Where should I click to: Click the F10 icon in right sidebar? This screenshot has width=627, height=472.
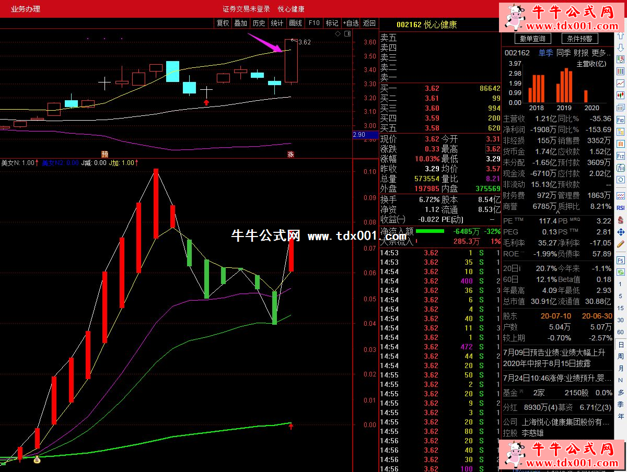621,120
